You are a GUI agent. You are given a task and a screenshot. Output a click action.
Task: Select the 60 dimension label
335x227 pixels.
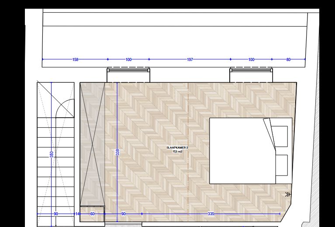pos(92,214)
